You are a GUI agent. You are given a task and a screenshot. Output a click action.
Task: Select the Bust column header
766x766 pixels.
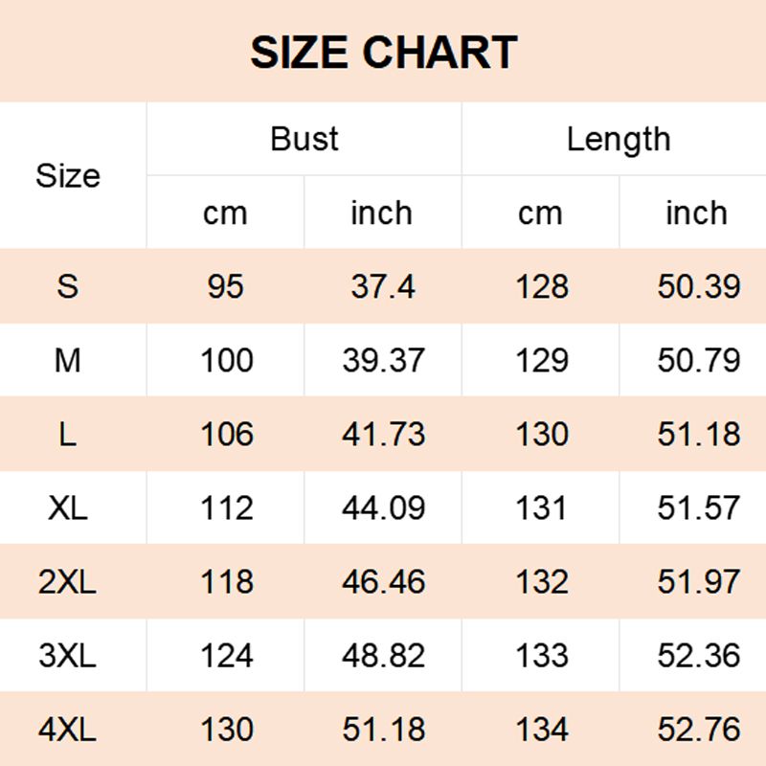pyautogui.click(x=304, y=139)
